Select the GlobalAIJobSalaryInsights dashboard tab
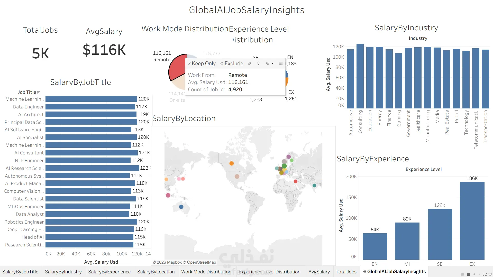Image resolution: width=493 pixels, height=277 pixels. [x=394, y=272]
